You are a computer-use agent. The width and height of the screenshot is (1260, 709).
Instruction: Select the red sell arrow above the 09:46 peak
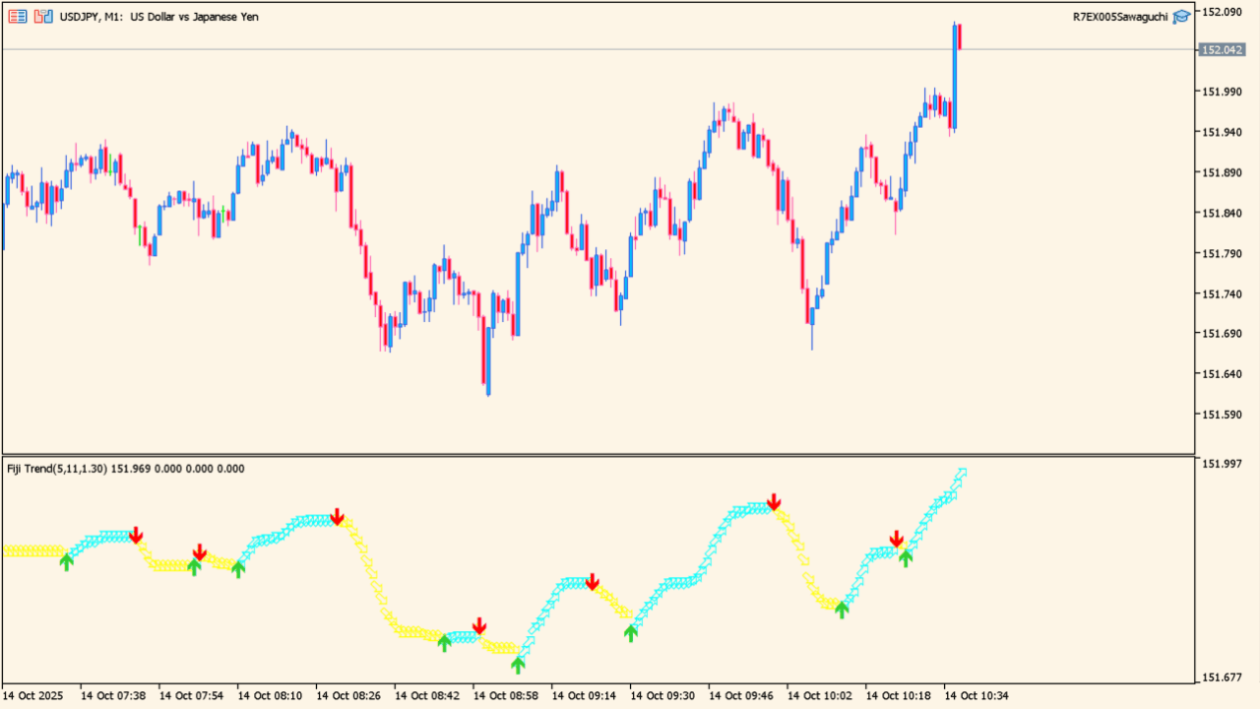coord(774,502)
